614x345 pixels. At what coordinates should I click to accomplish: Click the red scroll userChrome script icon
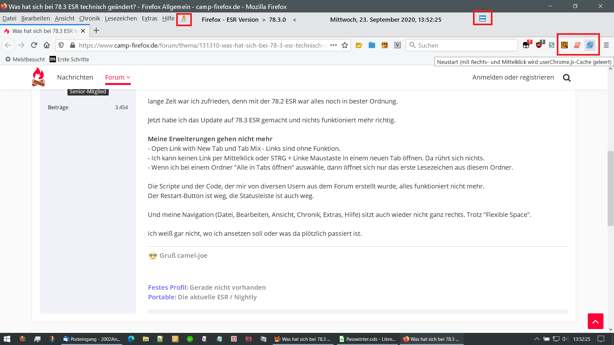pos(577,45)
